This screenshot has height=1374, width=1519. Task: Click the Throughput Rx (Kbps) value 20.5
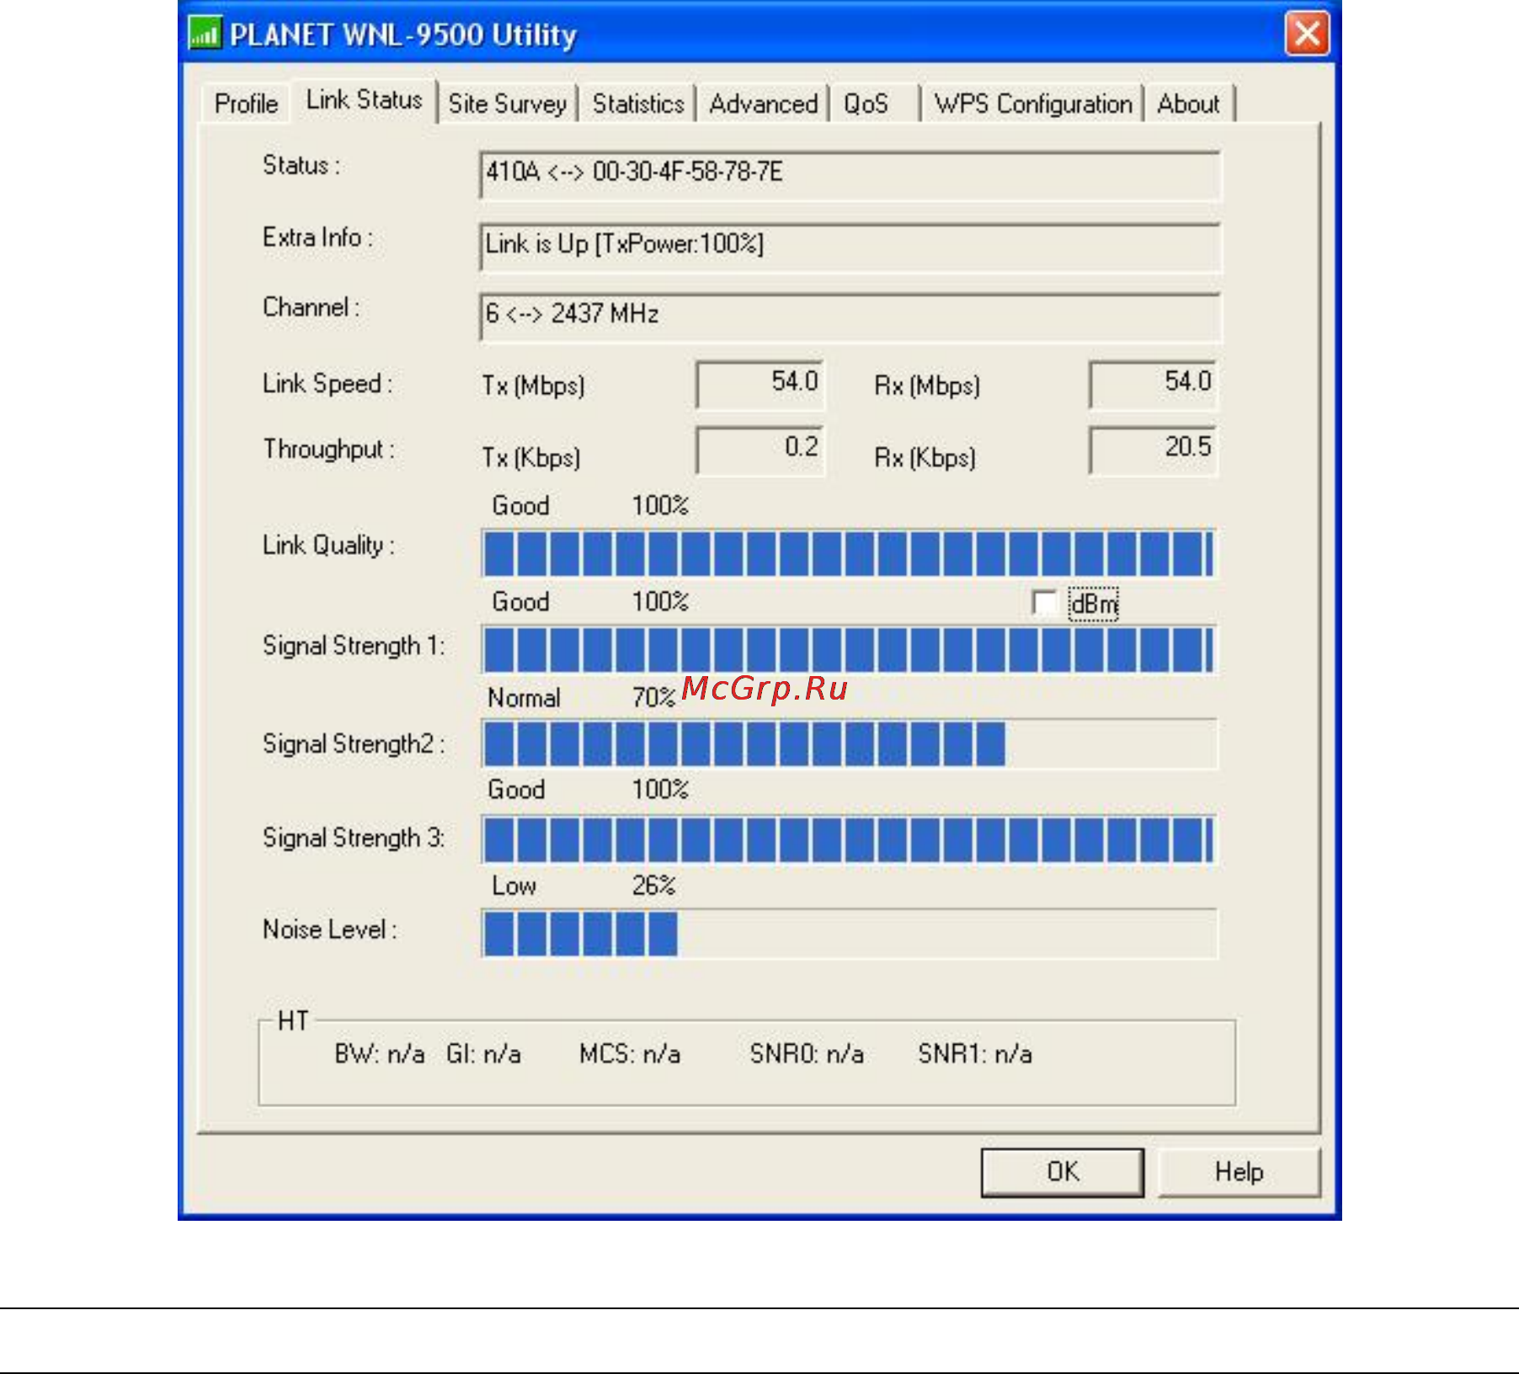1153,450
